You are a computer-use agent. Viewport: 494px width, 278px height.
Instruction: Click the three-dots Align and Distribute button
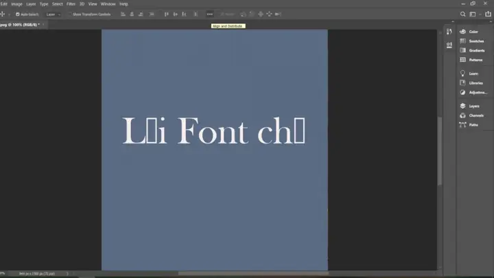click(209, 14)
